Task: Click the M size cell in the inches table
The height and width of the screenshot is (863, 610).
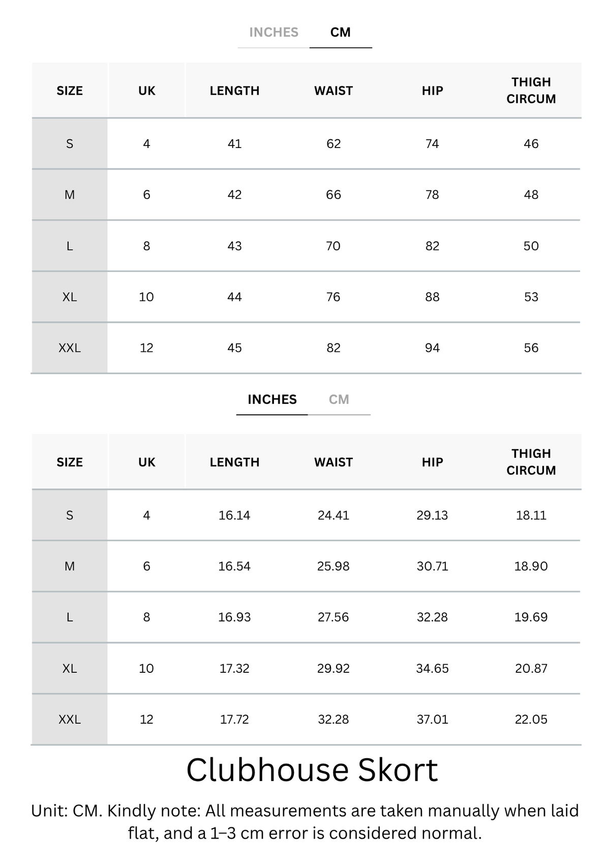Action: (x=70, y=567)
